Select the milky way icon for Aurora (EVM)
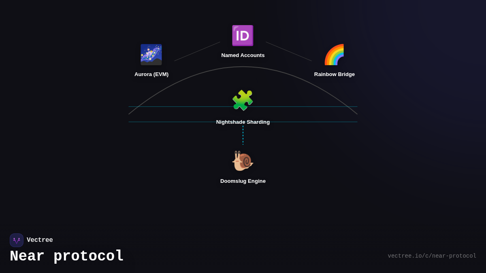 point(151,55)
